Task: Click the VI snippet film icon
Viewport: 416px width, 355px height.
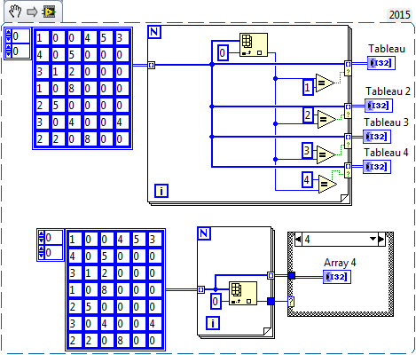Action: click(x=49, y=12)
